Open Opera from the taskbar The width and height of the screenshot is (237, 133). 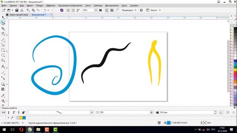pyautogui.click(x=21, y=130)
